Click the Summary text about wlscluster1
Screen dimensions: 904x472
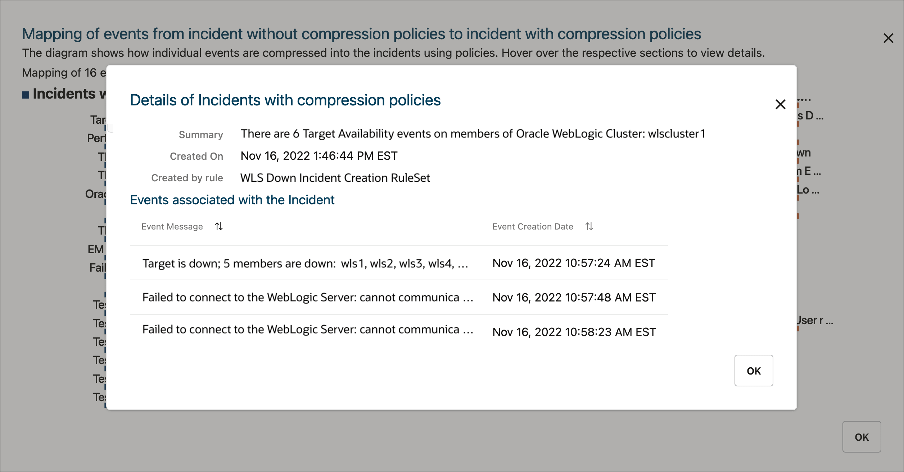473,134
